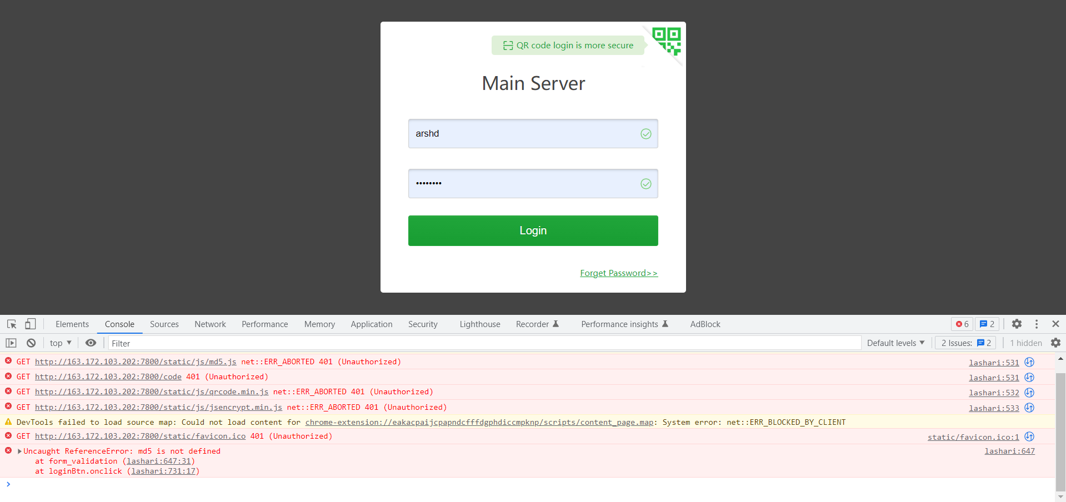This screenshot has width=1066, height=502.
Task: Toggle the device toolbar icon
Action: tap(31, 324)
